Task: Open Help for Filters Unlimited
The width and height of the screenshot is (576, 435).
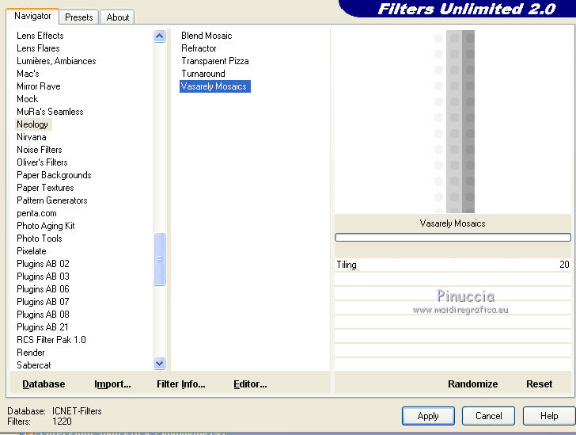Action: [549, 416]
